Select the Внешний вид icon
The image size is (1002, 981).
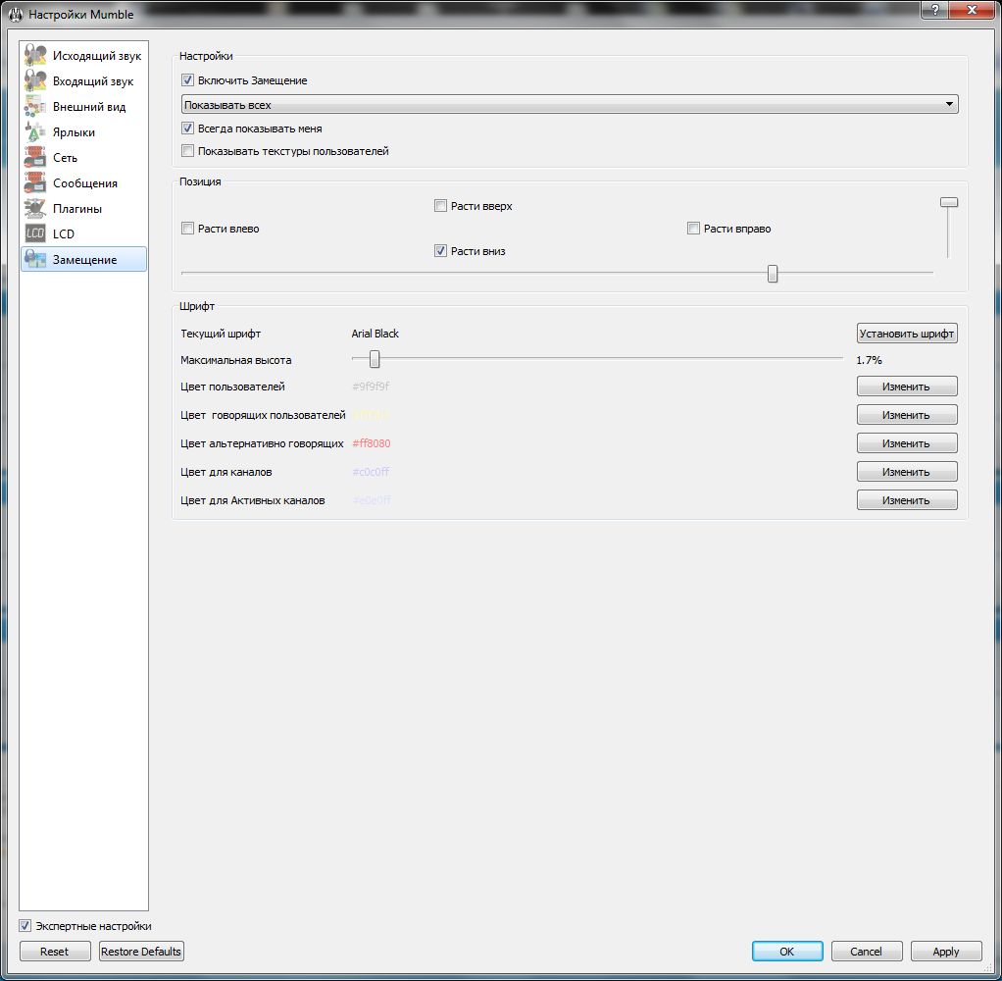(x=36, y=107)
